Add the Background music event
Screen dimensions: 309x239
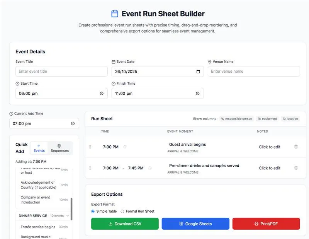coord(44,237)
